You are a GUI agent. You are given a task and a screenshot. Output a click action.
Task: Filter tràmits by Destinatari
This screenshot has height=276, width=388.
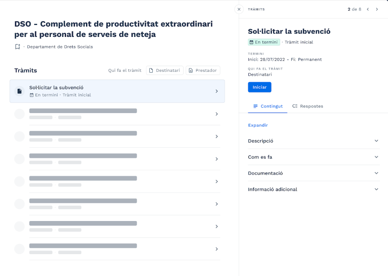(165, 70)
